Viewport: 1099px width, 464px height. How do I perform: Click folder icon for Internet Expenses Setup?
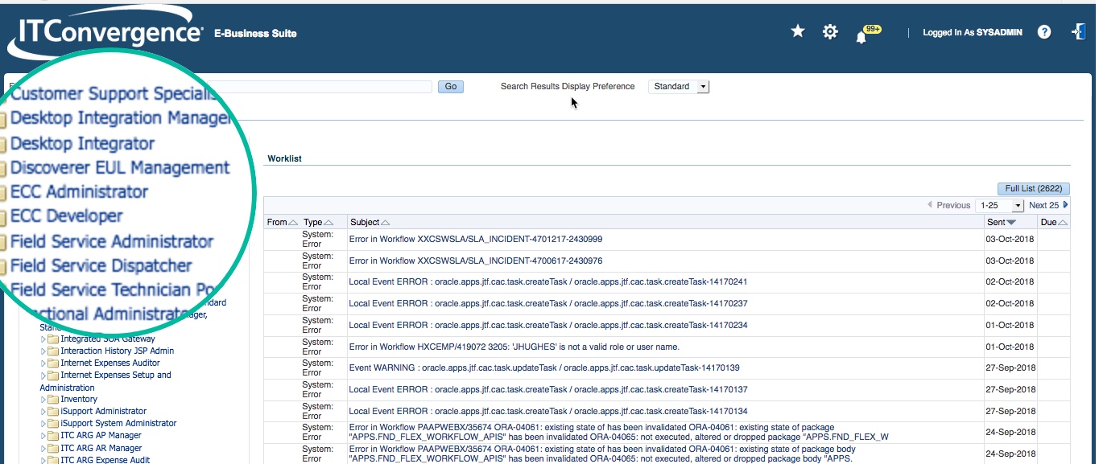point(53,376)
